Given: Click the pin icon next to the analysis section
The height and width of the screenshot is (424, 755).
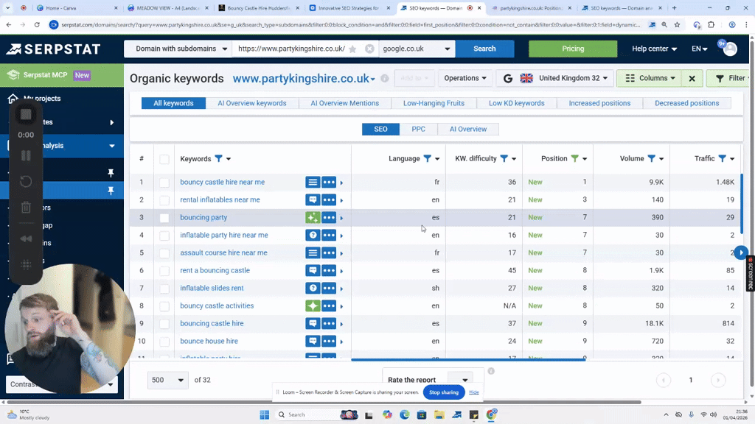Looking at the screenshot, I should click(x=111, y=172).
